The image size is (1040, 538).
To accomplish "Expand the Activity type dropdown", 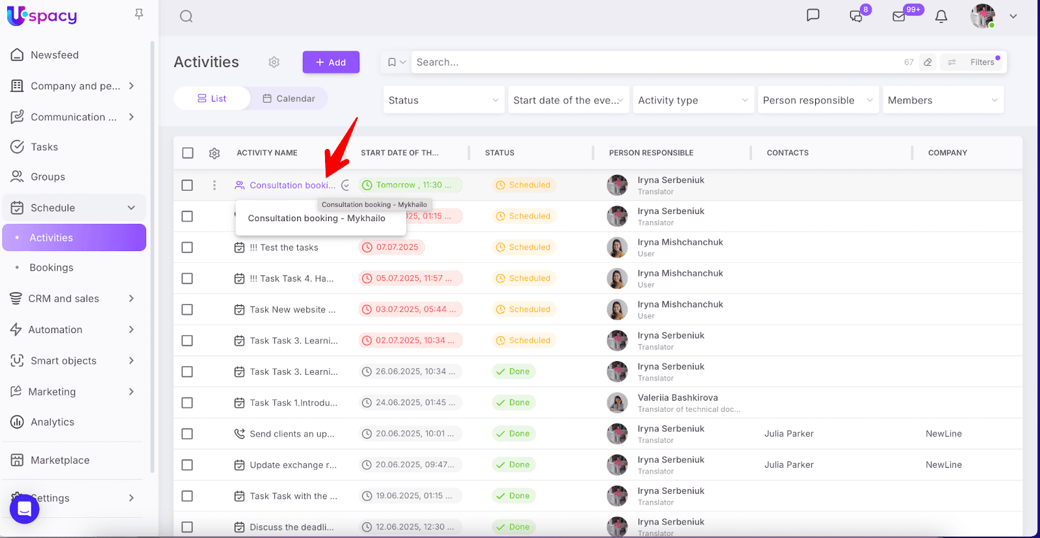I will [x=692, y=100].
